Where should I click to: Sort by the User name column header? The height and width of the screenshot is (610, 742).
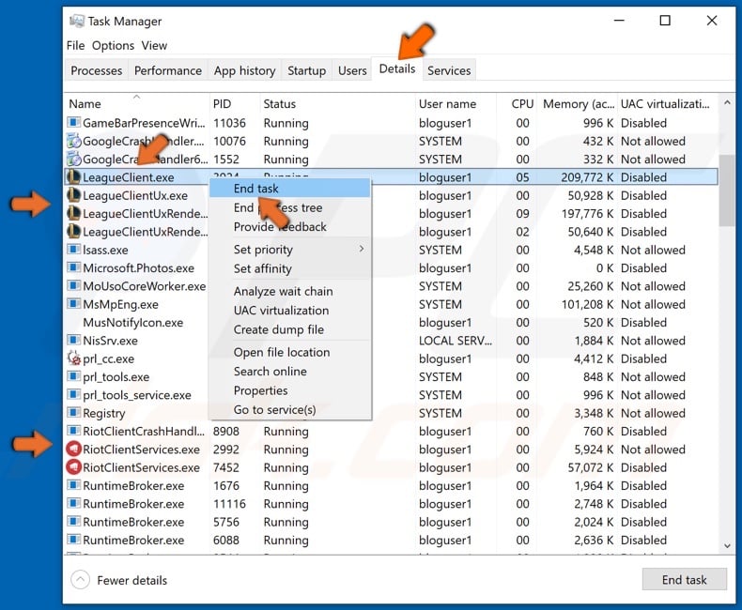(x=456, y=103)
